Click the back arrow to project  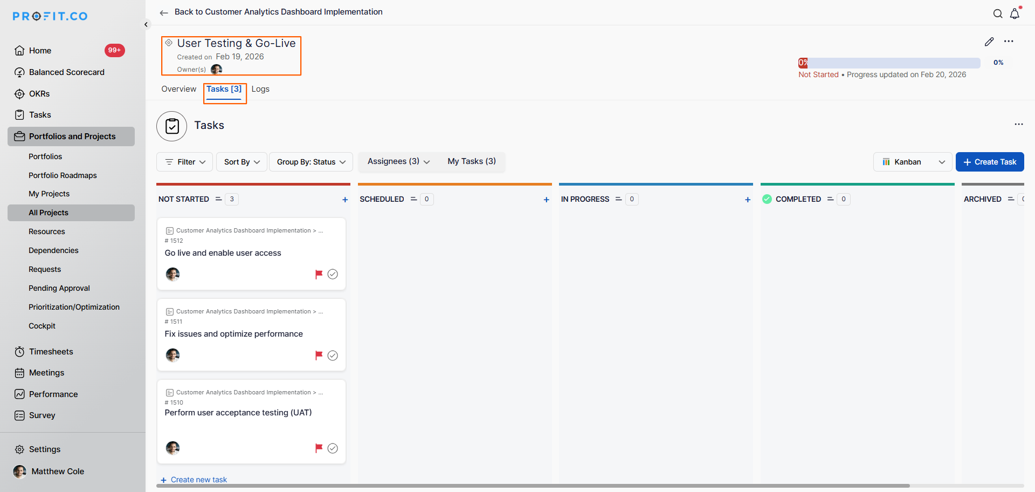click(164, 12)
